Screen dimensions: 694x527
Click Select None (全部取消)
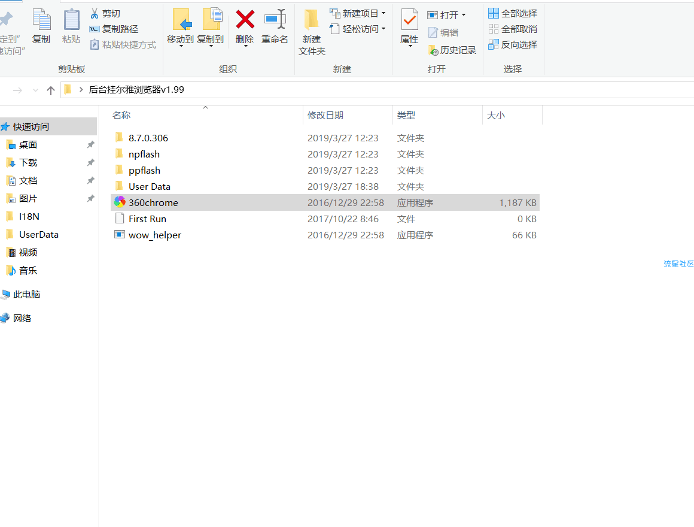coord(513,29)
